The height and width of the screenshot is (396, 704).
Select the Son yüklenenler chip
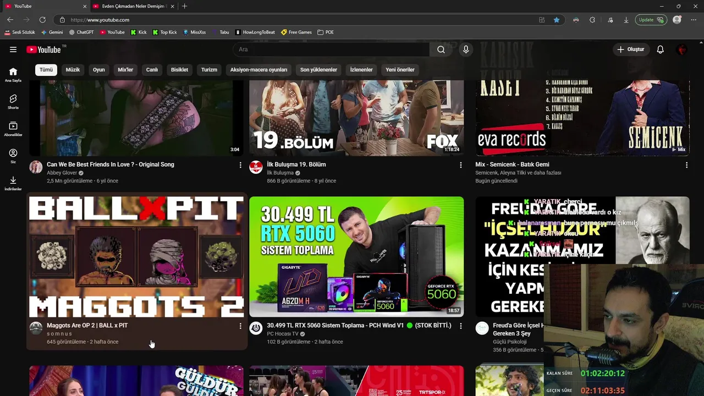(318, 70)
